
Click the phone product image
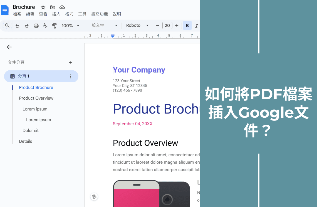[152, 193]
